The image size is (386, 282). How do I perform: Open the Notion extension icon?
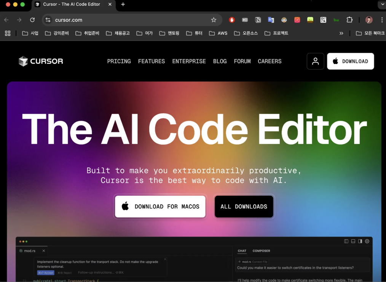pos(258,20)
